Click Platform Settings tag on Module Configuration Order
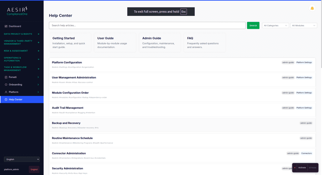The image size is (322, 175). pyautogui.click(x=304, y=93)
